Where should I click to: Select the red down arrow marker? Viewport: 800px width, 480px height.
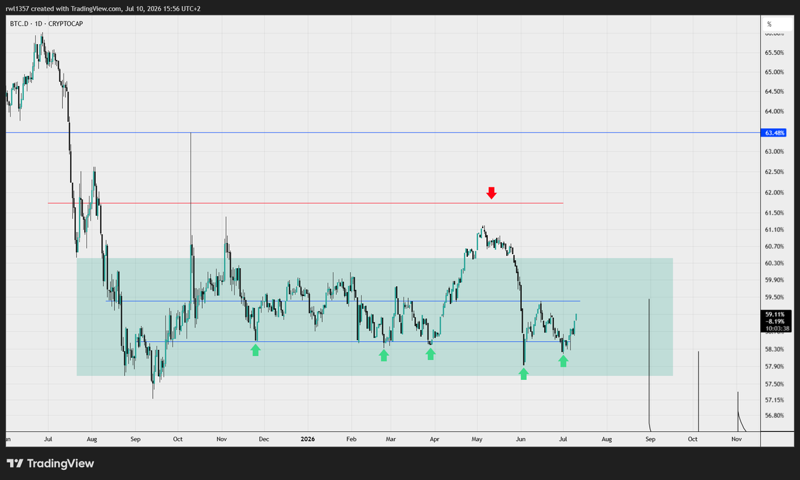tap(491, 193)
